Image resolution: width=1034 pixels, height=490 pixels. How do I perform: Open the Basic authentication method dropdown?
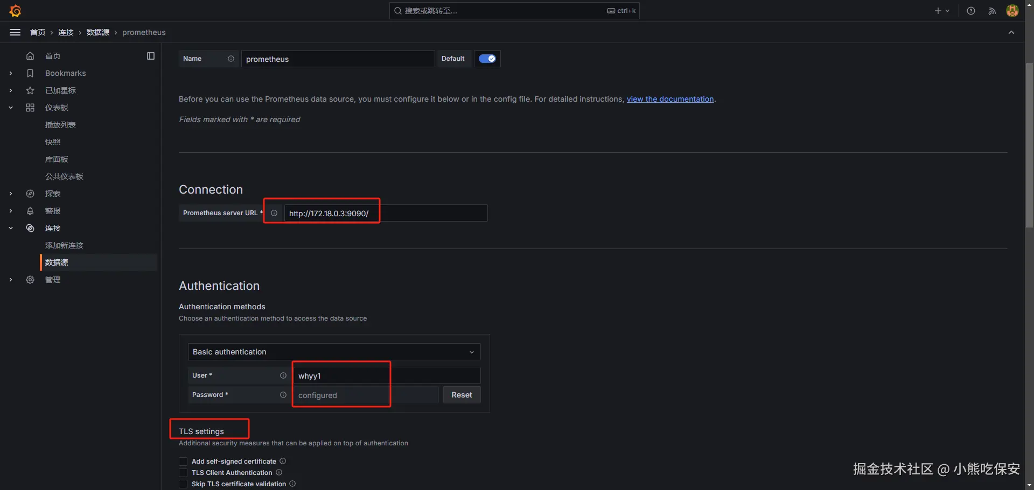tap(334, 352)
